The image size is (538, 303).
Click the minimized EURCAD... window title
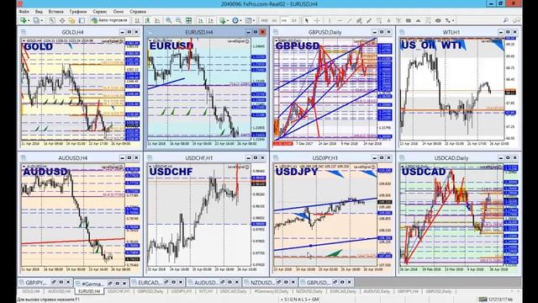[150, 283]
